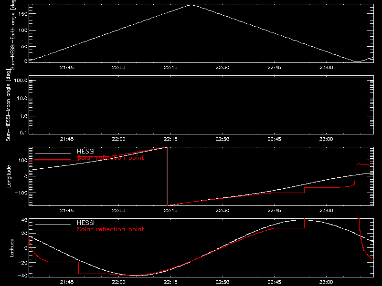Click 22:30 label under Longitude plot
This screenshot has height=286, width=382.
coord(223,211)
